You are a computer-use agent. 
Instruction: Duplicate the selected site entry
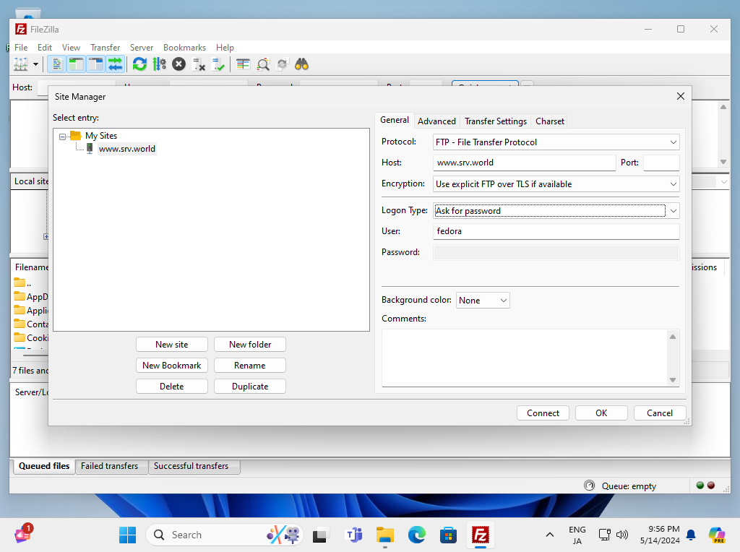click(250, 387)
